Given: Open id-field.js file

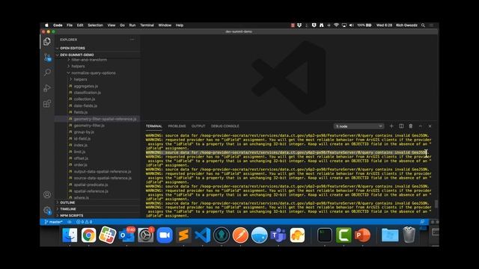Looking at the screenshot, I should pos(82,138).
